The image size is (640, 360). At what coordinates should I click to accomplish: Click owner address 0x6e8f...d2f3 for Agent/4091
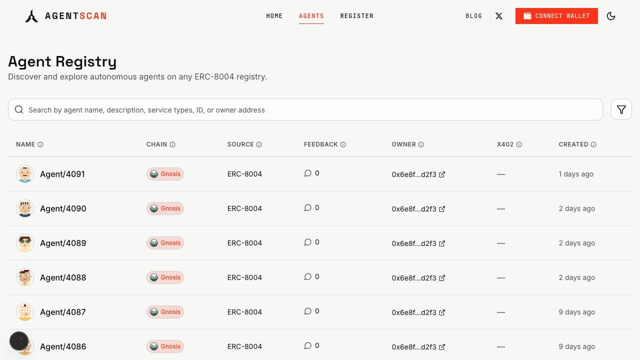tap(414, 174)
